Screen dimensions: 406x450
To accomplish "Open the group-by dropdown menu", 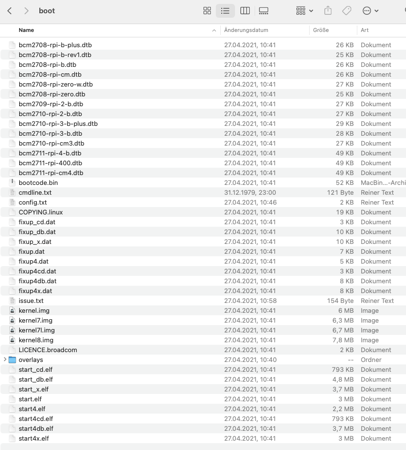I will coord(304,11).
